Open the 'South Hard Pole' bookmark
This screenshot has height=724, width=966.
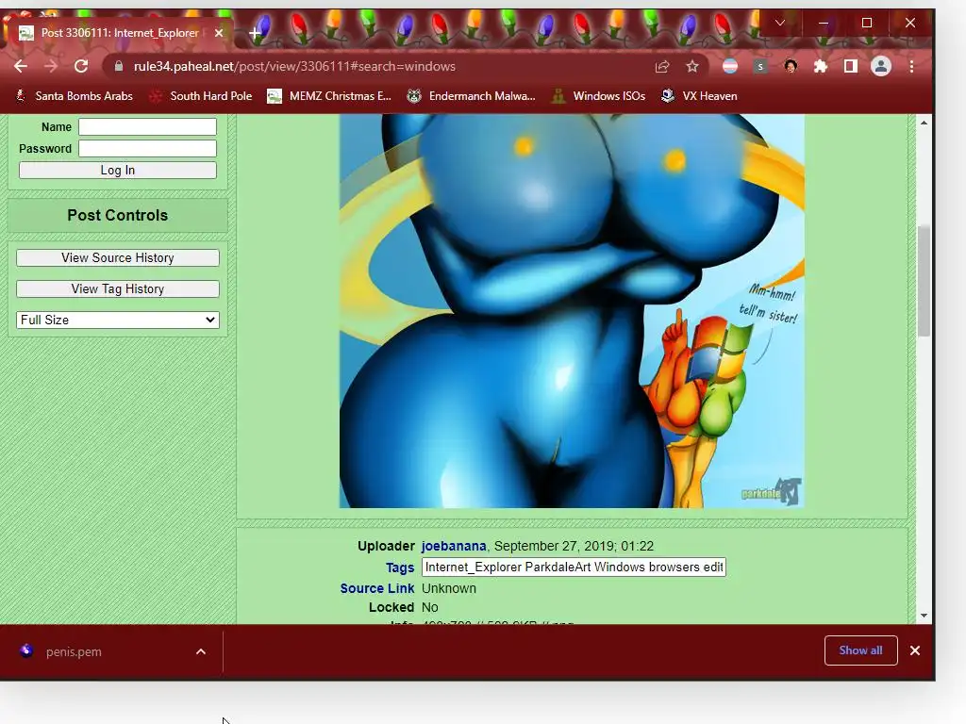coord(202,96)
